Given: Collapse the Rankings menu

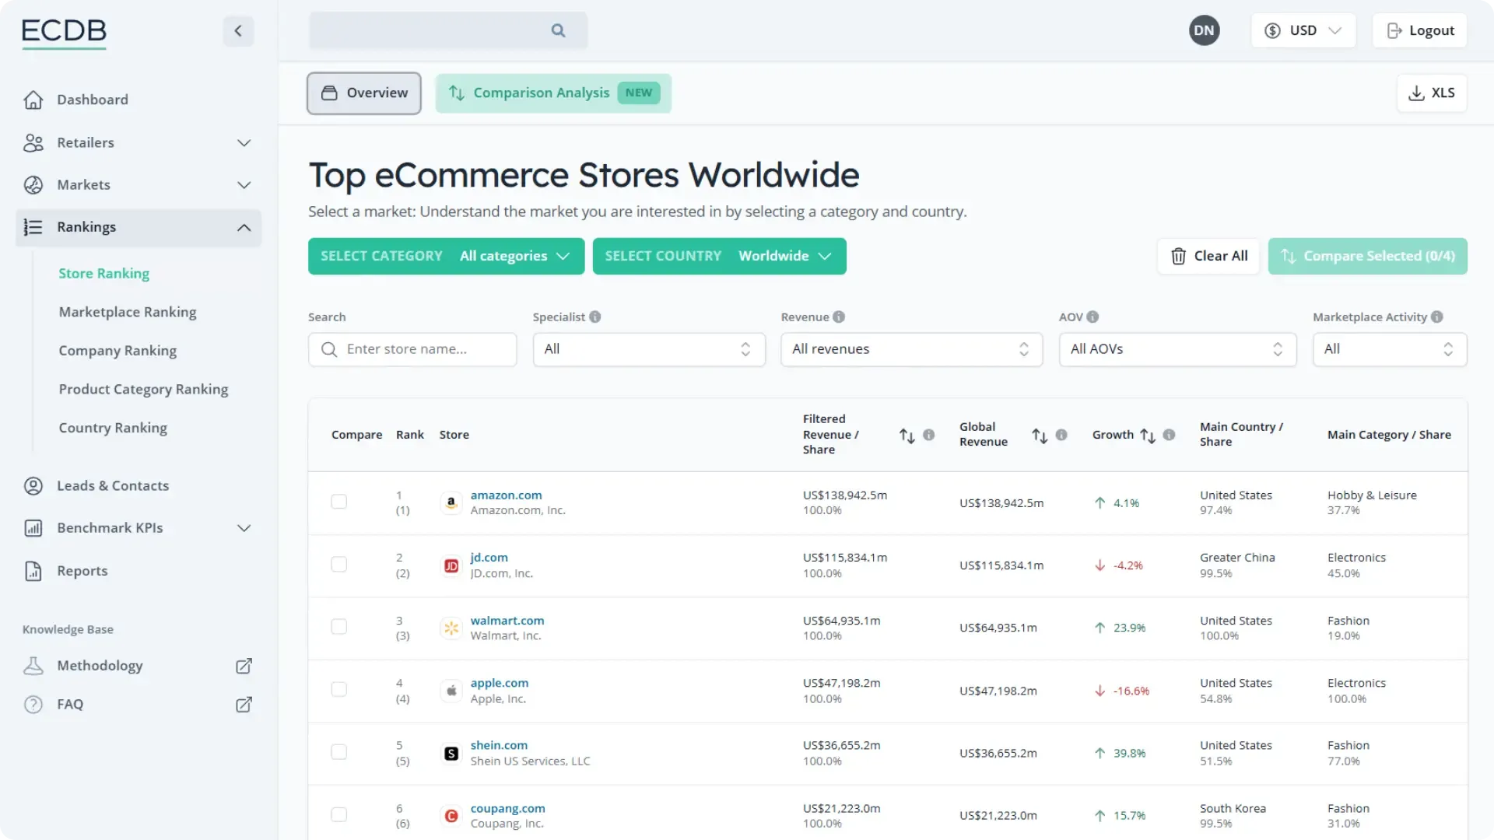Looking at the screenshot, I should [x=139, y=227].
